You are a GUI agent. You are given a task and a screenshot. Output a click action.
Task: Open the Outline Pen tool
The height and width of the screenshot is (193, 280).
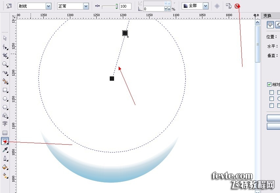pos(5,158)
